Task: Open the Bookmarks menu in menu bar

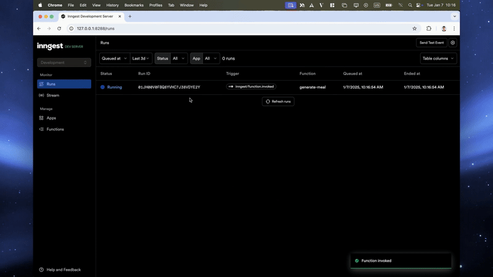Action: 134,5
